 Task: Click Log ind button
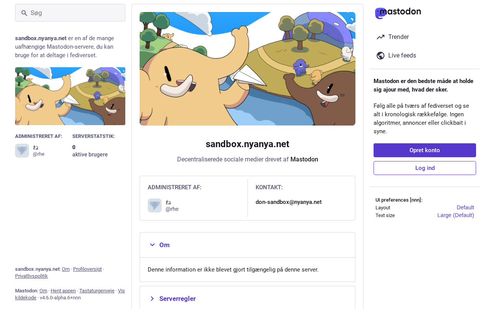coord(425,168)
